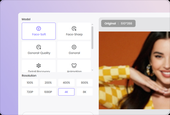
Task: Pick the General-Quality model icon
Action: [39, 47]
